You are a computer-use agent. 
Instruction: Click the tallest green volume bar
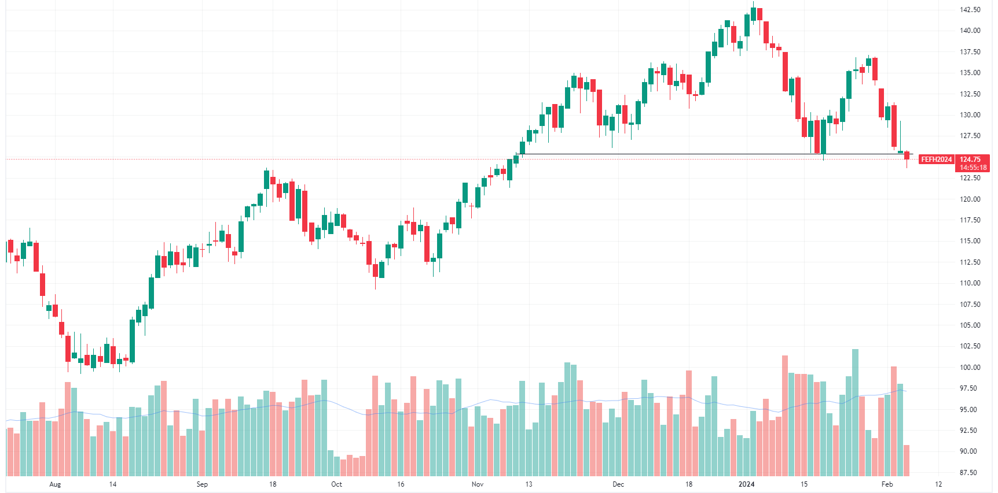point(855,413)
